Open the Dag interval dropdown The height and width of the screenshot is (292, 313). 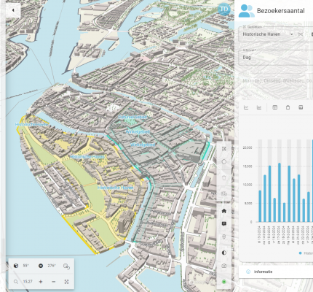[x=276, y=58]
